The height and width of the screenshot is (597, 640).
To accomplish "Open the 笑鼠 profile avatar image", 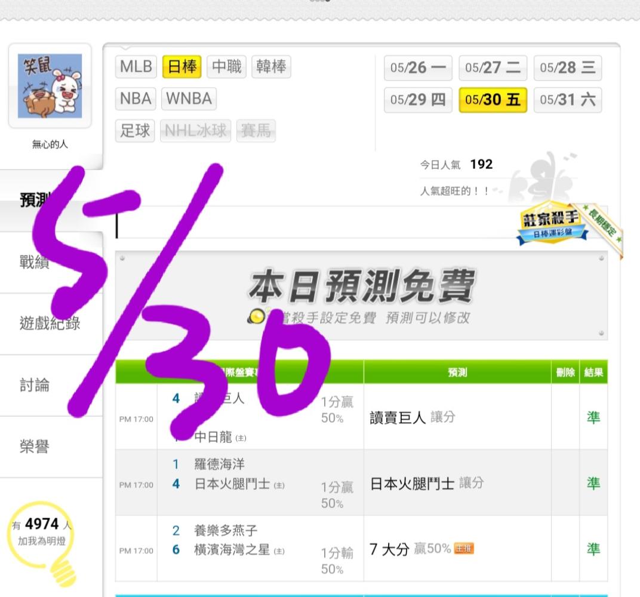I will point(50,86).
